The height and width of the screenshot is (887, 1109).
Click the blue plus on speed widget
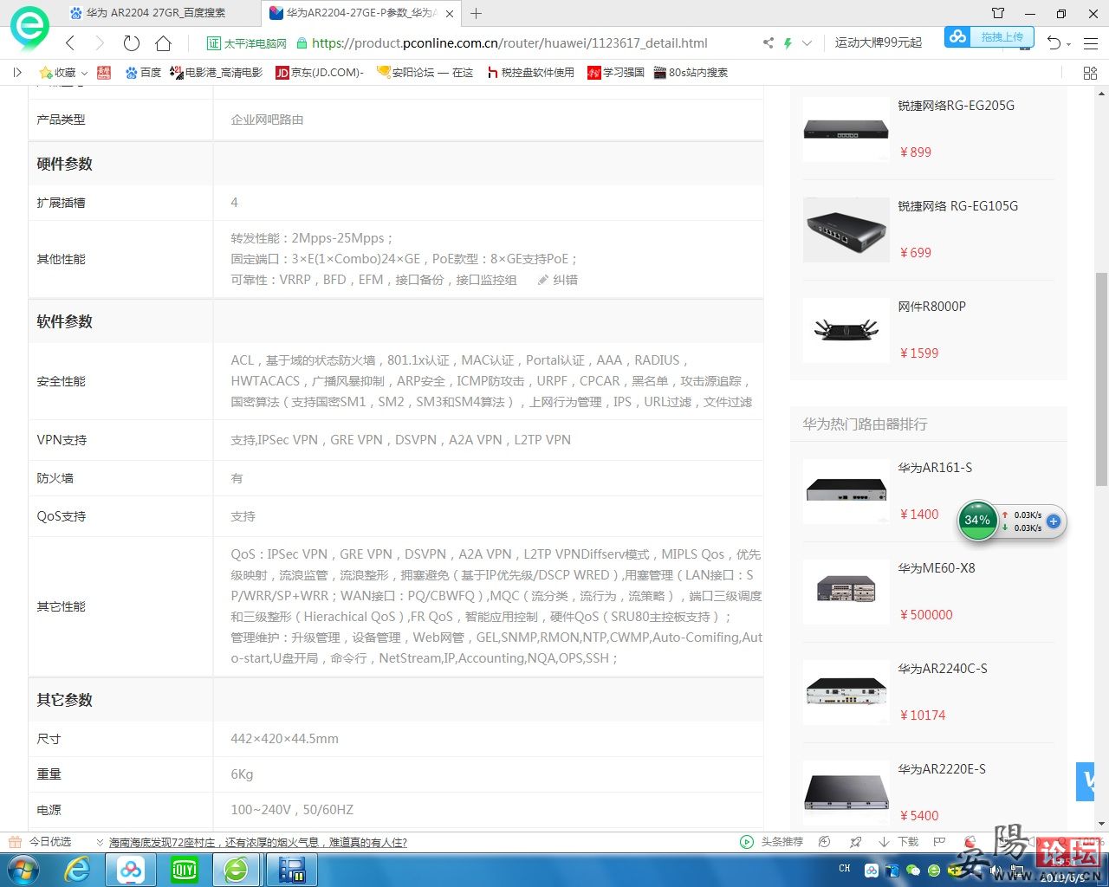(x=1054, y=521)
